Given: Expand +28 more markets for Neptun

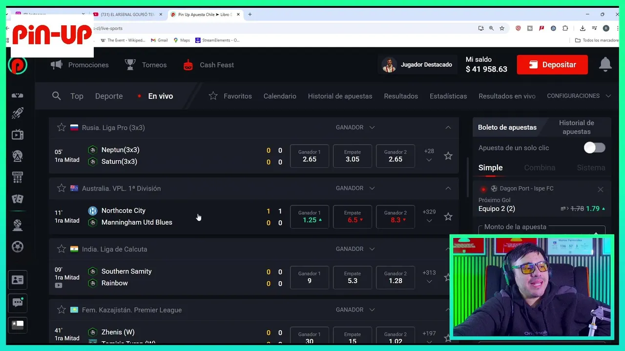Looking at the screenshot, I should (429, 156).
